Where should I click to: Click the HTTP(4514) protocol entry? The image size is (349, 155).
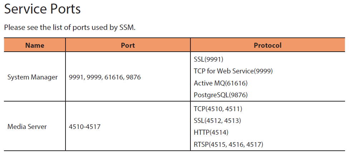[x=211, y=133]
